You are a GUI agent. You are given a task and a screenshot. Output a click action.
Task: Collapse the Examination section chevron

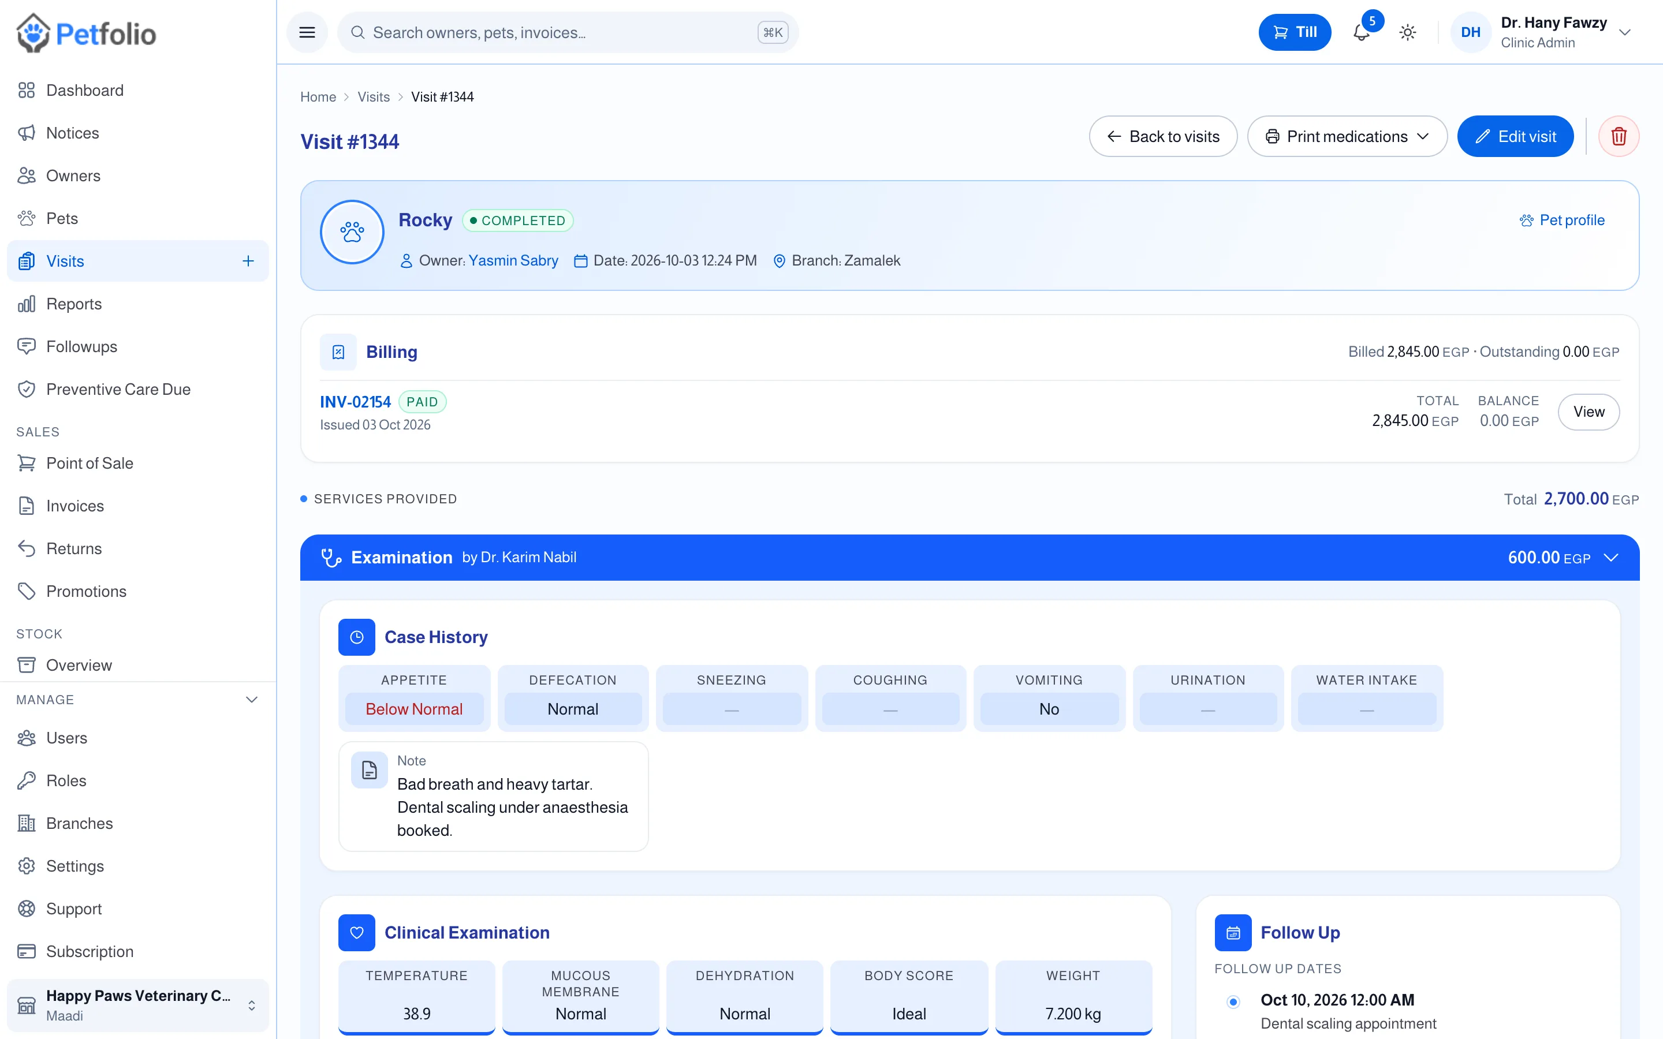pos(1612,557)
